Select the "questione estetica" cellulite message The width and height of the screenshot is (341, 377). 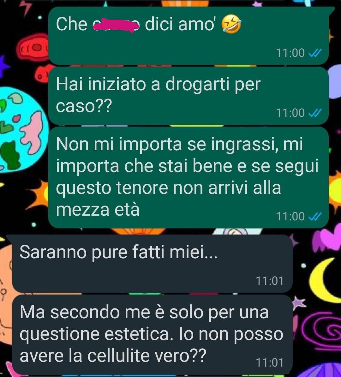pos(153,334)
